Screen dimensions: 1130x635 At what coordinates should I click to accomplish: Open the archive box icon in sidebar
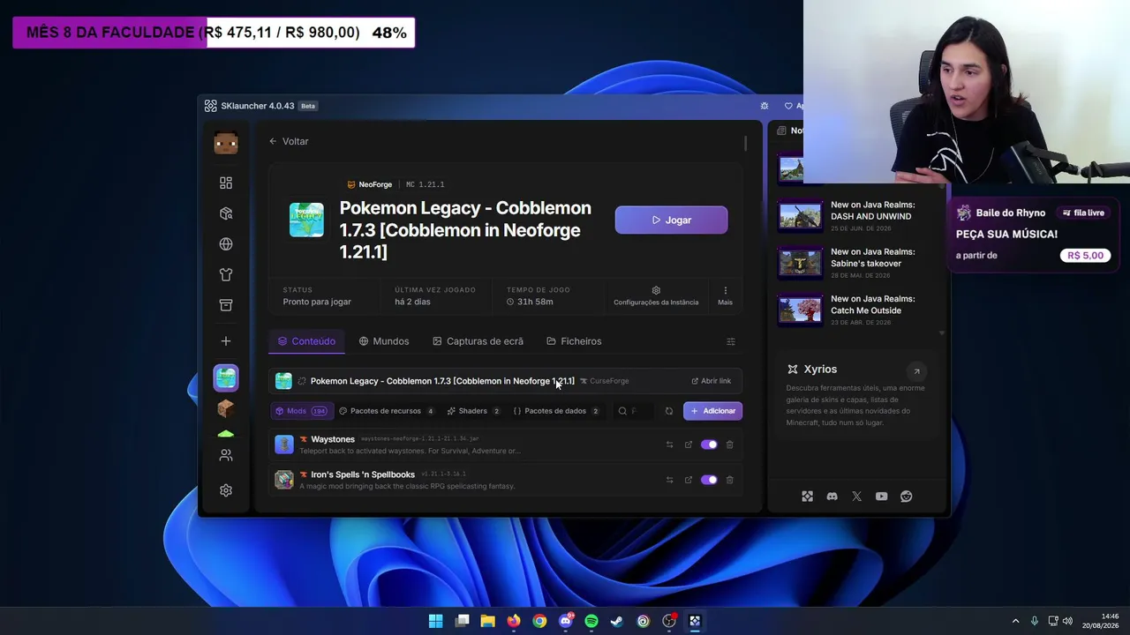pos(226,305)
